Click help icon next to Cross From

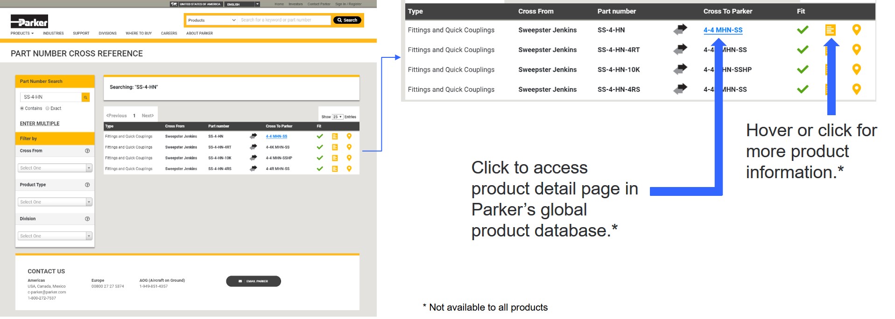(87, 151)
